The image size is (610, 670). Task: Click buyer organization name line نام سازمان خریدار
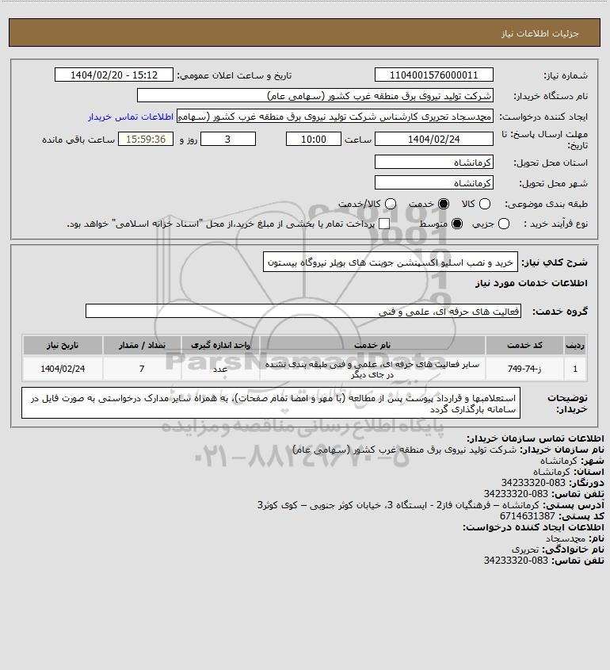448,450
